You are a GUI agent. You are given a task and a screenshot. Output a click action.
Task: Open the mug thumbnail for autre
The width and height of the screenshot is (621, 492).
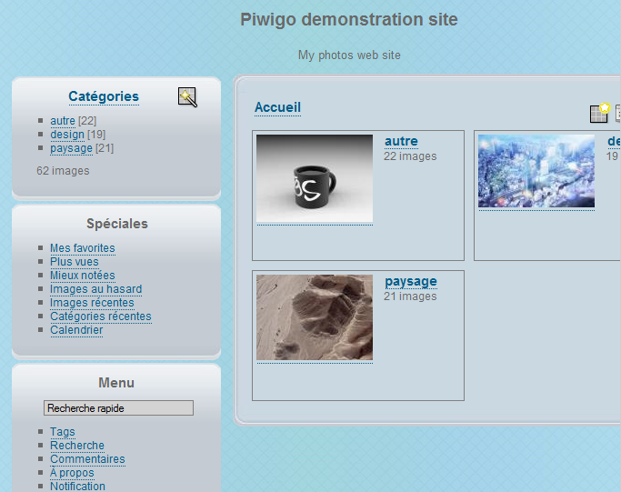point(315,178)
